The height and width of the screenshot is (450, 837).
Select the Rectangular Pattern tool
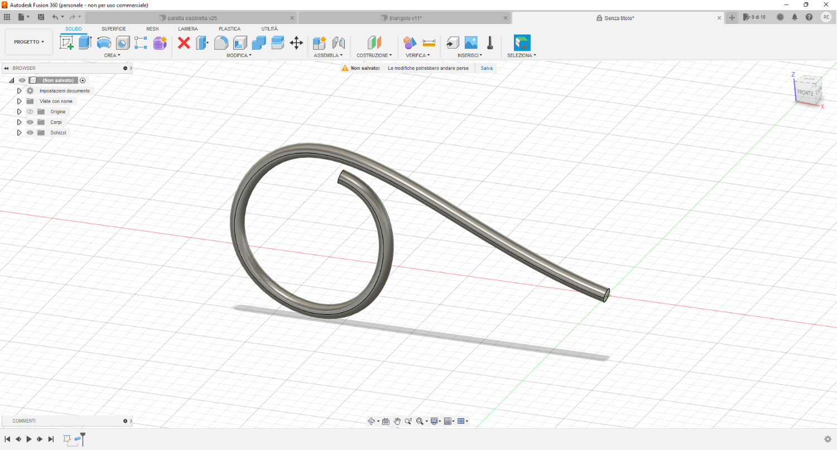coord(141,42)
